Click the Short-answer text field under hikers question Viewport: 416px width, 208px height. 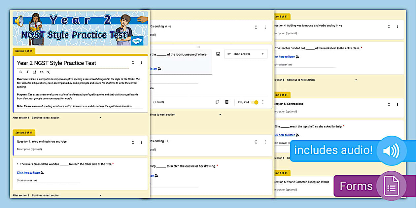click(48, 181)
